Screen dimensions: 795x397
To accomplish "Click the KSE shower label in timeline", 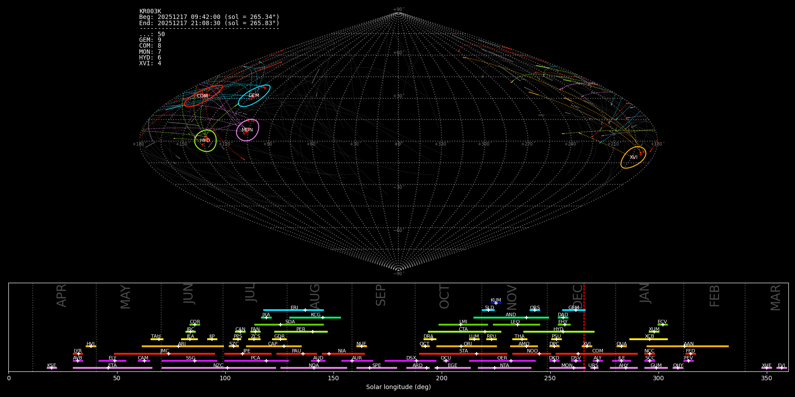I will pos(52,366).
